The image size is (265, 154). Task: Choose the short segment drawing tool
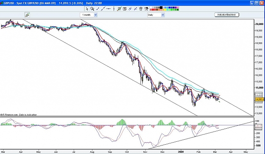coord(98,9)
